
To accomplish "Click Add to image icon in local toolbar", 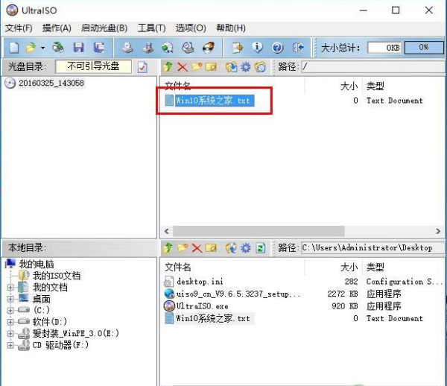I will (x=231, y=247).
